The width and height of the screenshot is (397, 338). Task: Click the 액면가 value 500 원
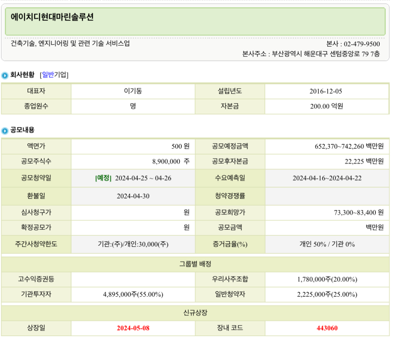[180, 146]
